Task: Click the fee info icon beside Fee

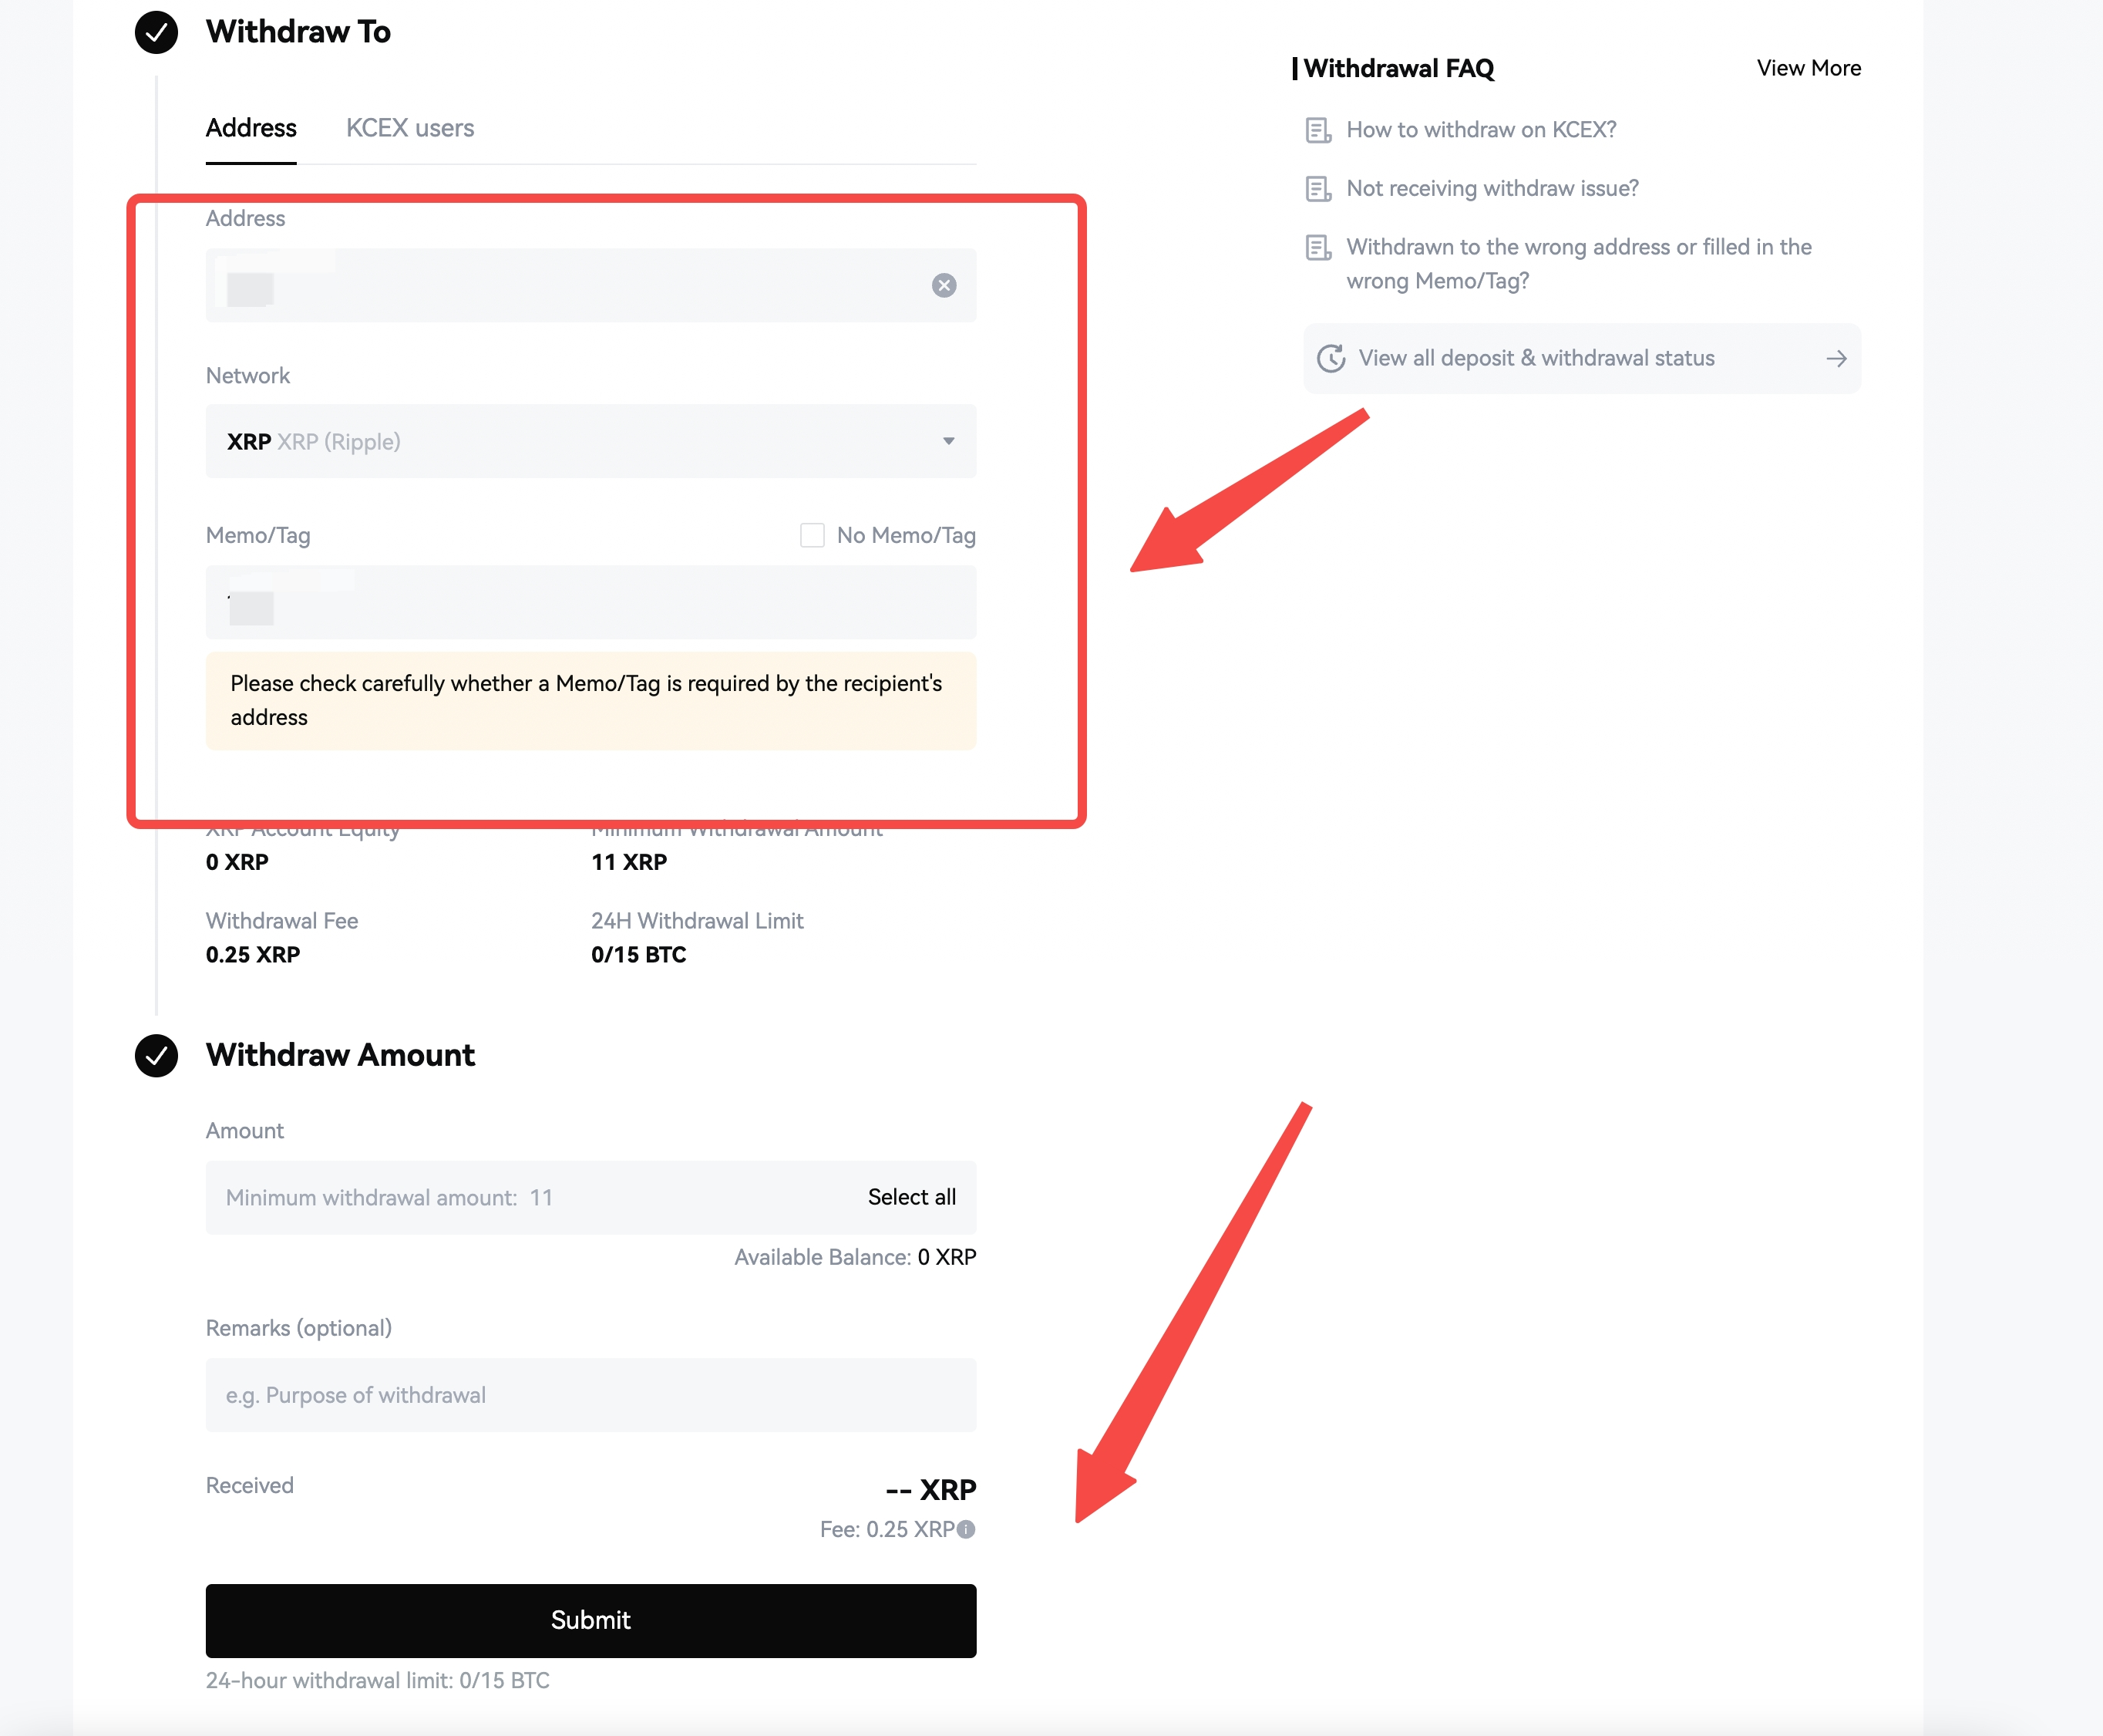Action: [x=965, y=1529]
